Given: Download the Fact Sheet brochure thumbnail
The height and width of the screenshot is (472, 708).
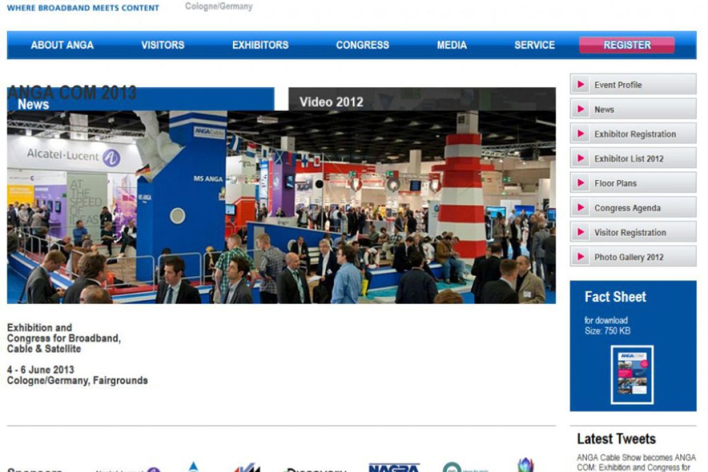Looking at the screenshot, I should click(632, 375).
